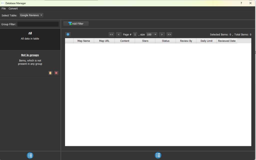Screen dimensions: 256x160
Task: Click the clipboard icon in groups panel
Action: pyautogui.click(x=50, y=73)
